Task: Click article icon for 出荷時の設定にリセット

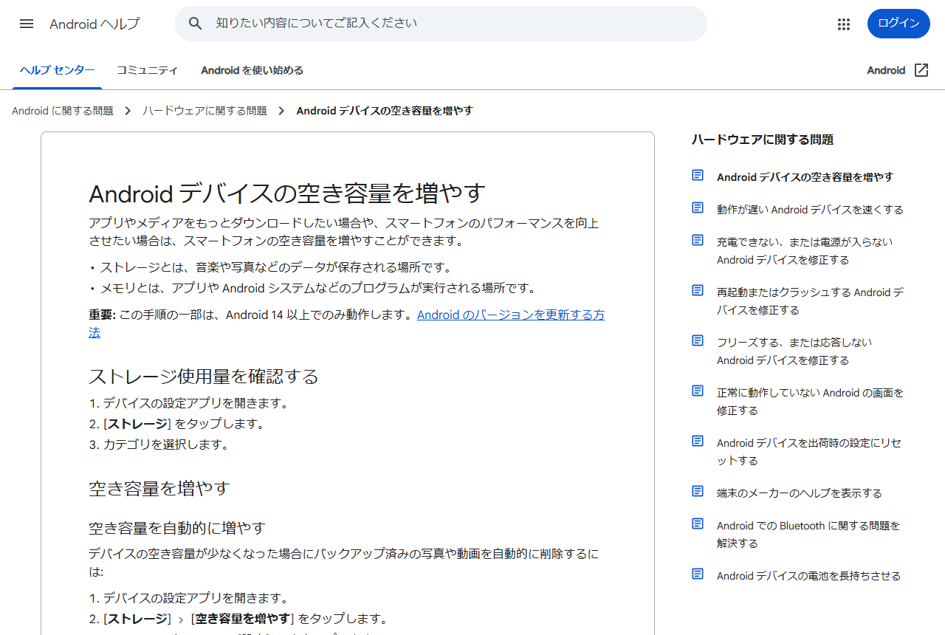Action: (698, 441)
